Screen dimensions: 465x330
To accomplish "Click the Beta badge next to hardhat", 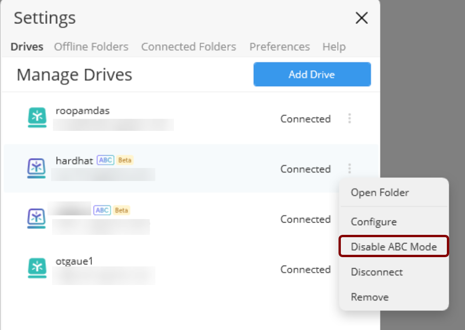I will coord(125,160).
